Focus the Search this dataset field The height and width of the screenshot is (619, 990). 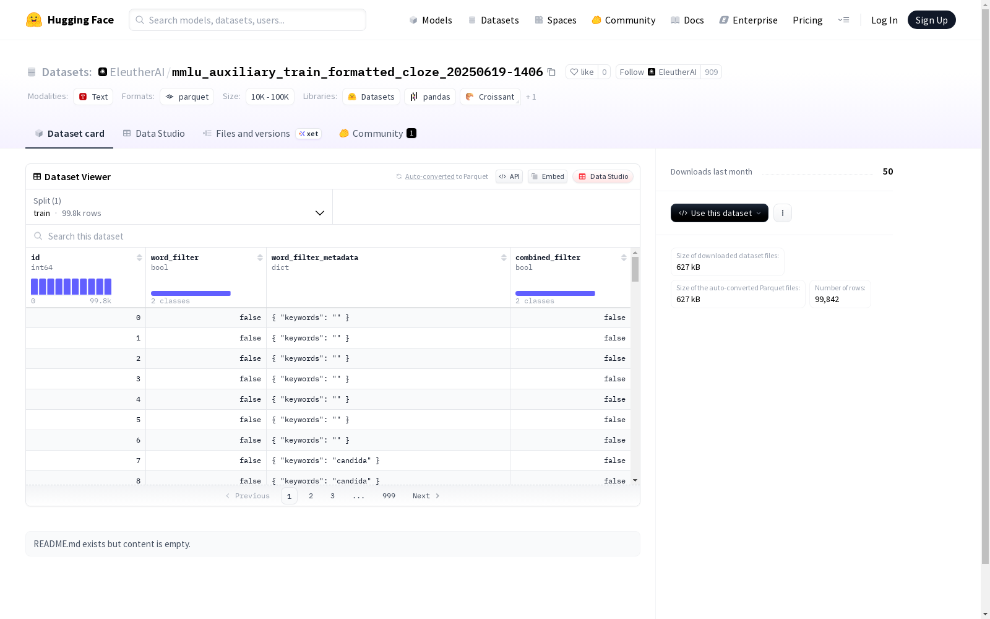coord(333,236)
